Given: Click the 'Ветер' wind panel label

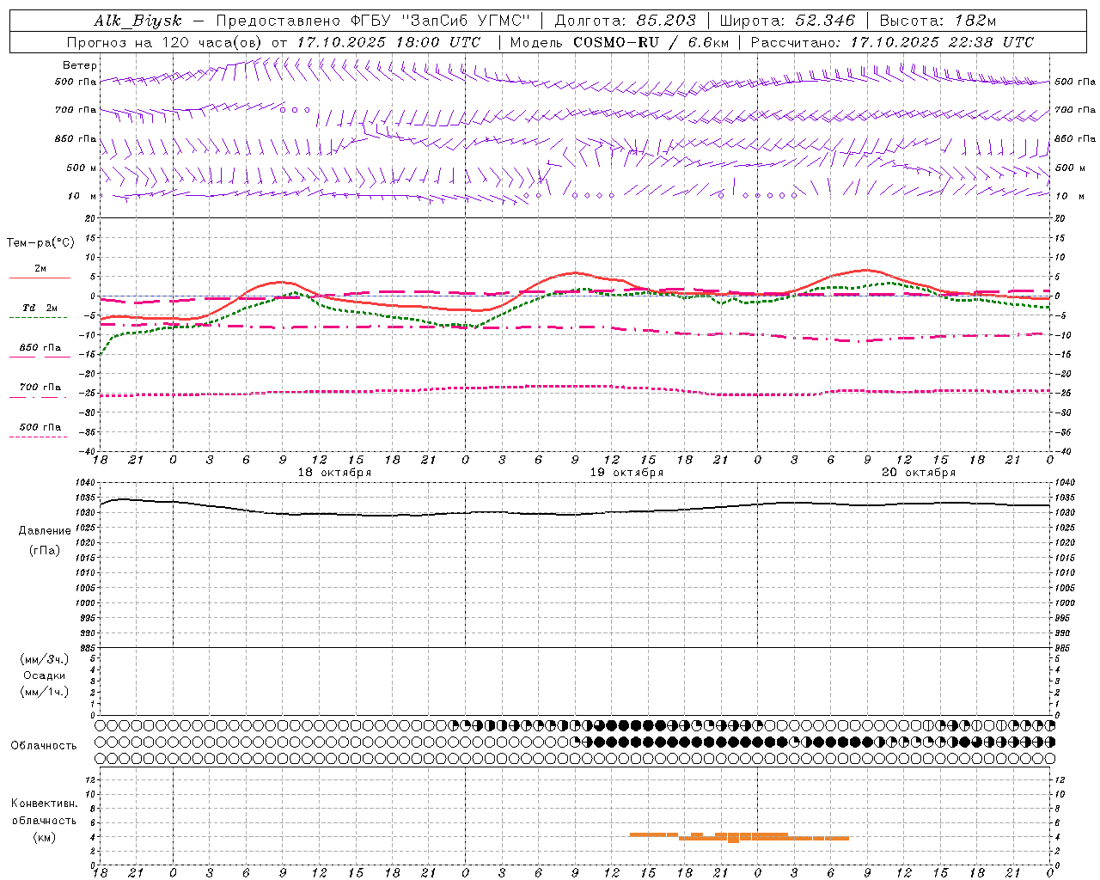Looking at the screenshot, I should (80, 65).
